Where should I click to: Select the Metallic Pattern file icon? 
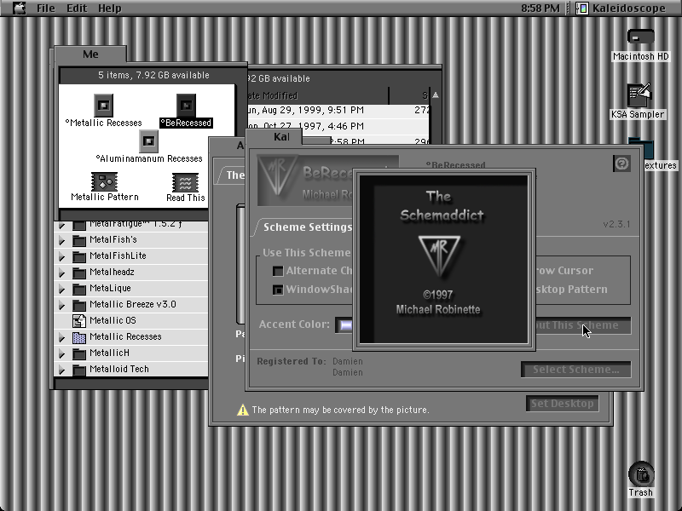tap(104, 181)
